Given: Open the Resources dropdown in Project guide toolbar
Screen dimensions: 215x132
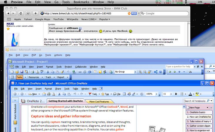Looking at the screenshot, I should coord(42,77).
